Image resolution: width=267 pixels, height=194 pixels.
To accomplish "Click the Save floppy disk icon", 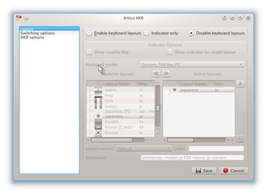I will [198, 170].
